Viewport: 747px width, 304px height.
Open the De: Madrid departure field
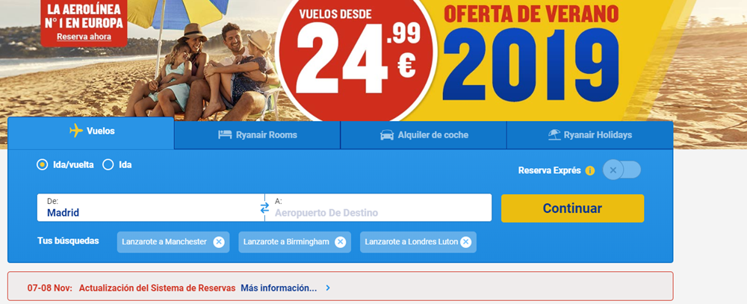(x=151, y=208)
